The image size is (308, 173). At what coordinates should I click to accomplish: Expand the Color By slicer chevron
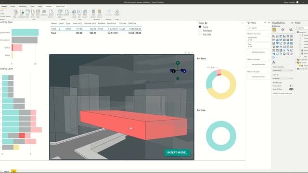243,23
